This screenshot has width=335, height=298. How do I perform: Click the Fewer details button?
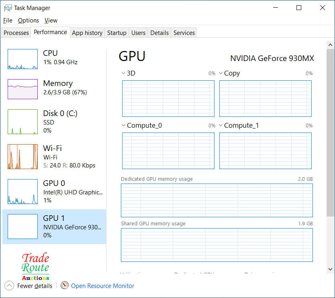35,286
